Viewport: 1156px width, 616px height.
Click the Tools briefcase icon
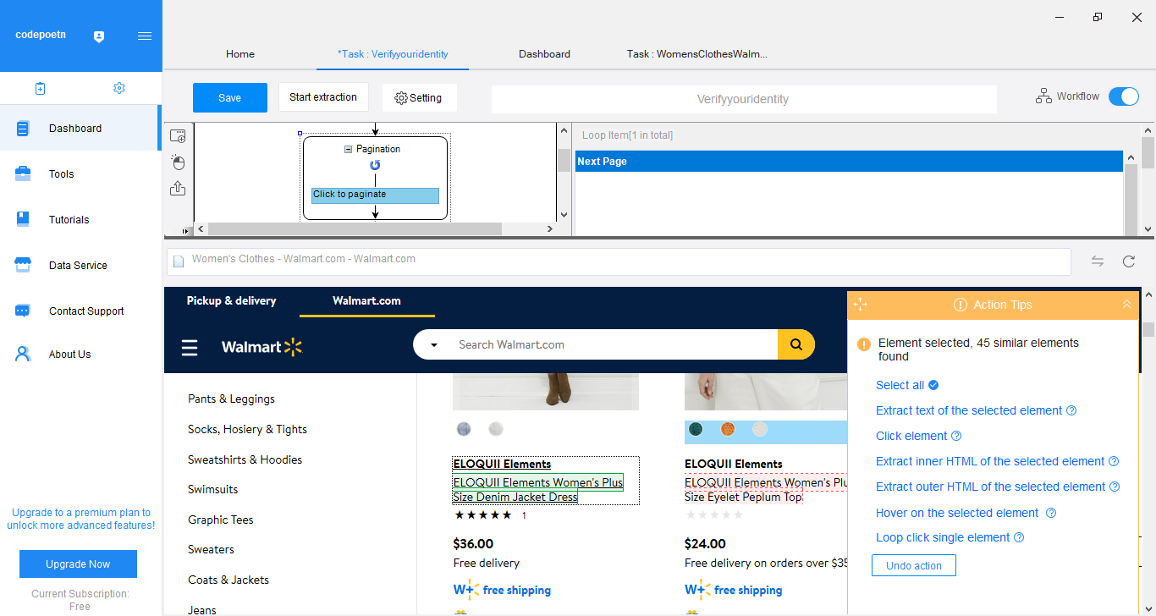(23, 174)
